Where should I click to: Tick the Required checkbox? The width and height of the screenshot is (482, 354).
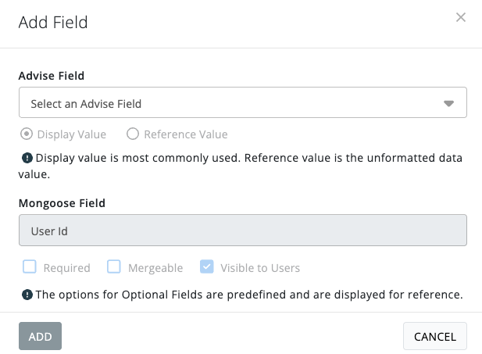[30, 266]
